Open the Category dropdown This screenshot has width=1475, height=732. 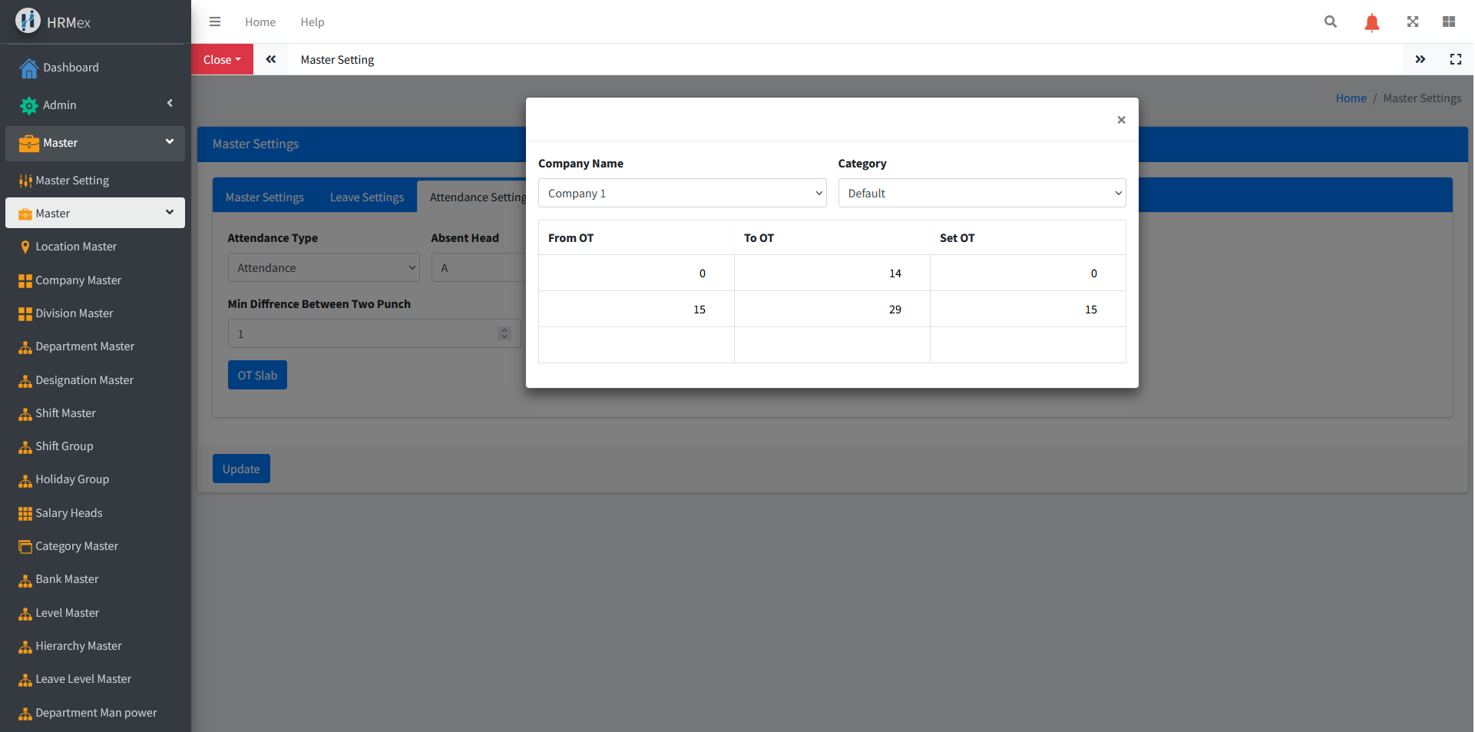click(x=981, y=193)
